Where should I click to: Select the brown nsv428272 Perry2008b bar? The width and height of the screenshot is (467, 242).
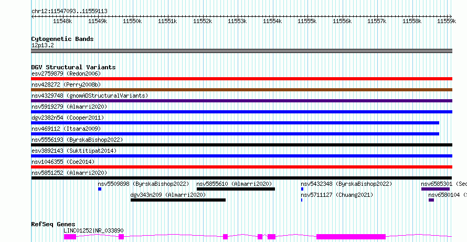coord(241,90)
